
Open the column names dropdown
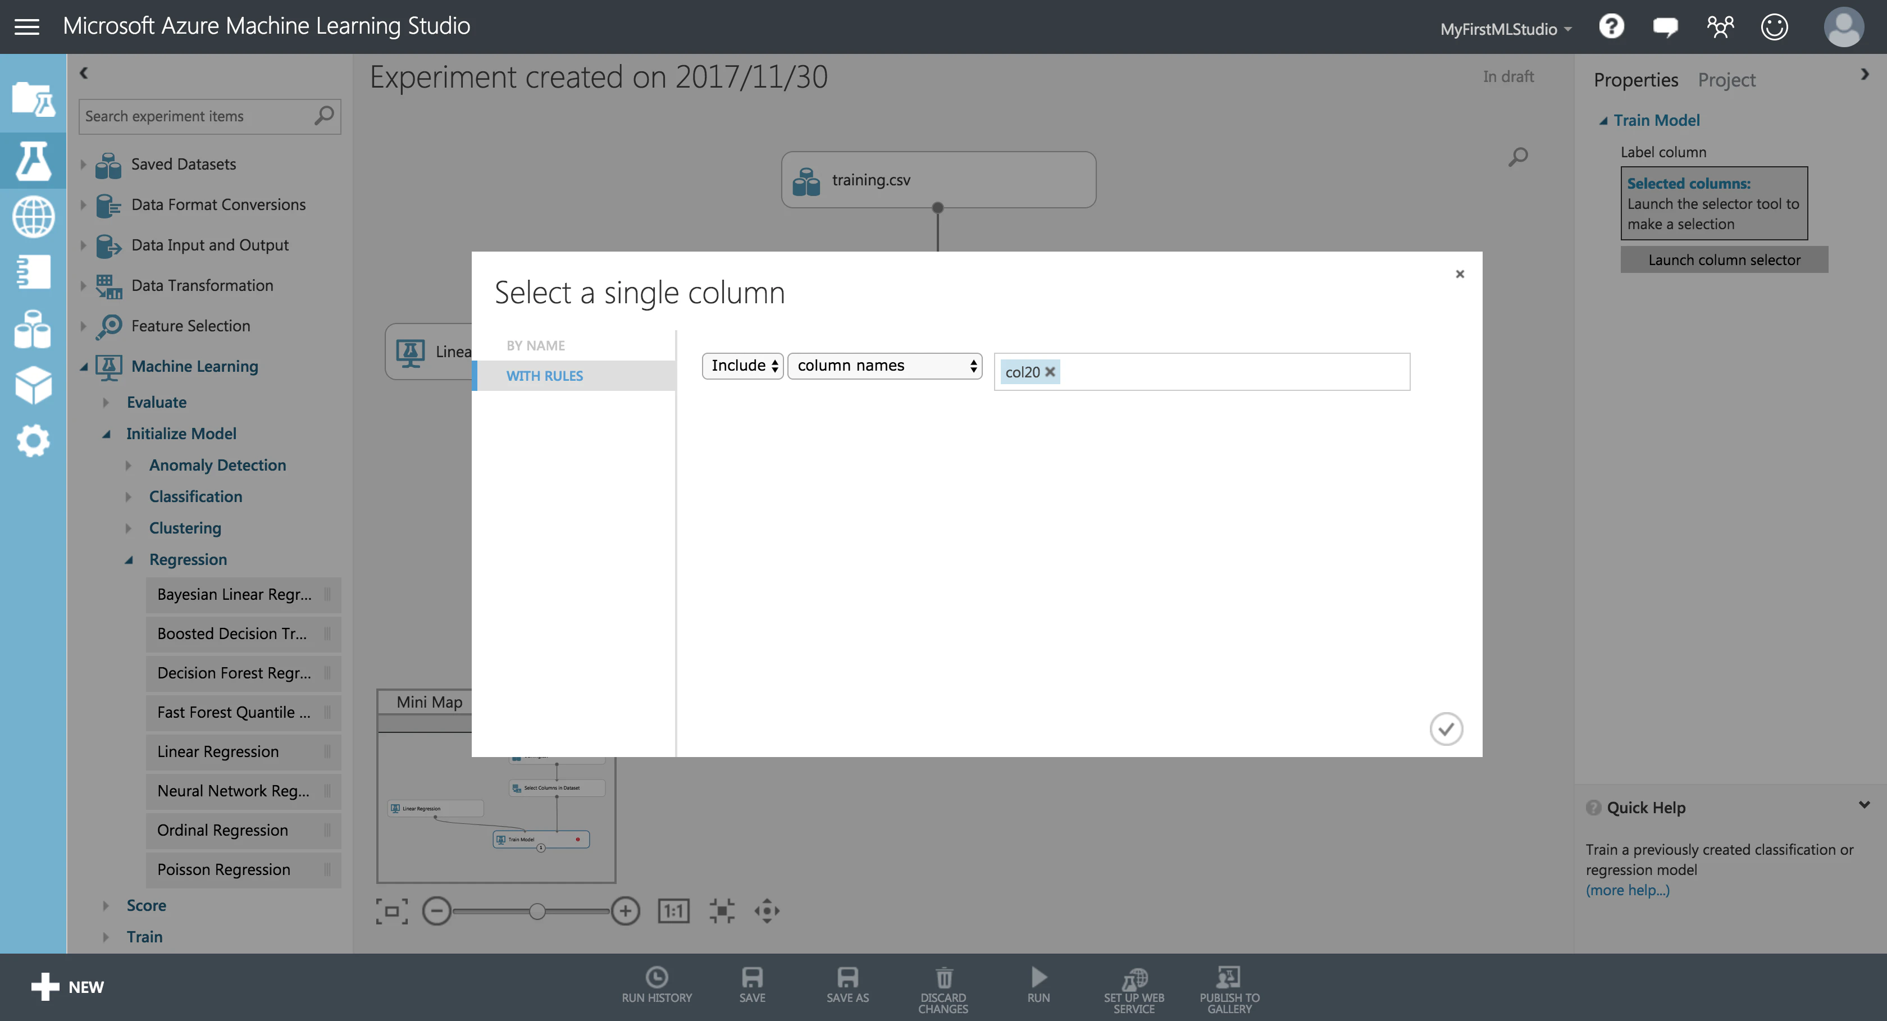[x=884, y=366]
